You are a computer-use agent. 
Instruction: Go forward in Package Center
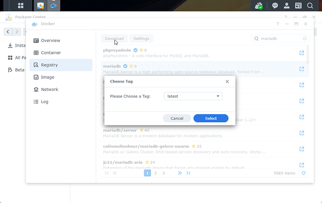[x=17, y=32]
